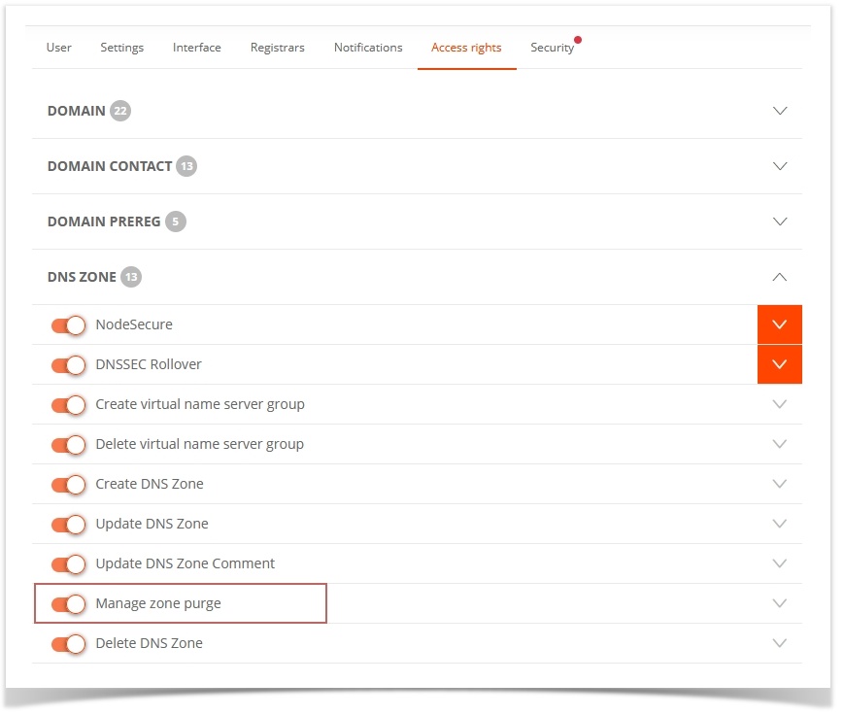
Task: Click the DOMAIN PREREG section heading
Action: pos(104,222)
